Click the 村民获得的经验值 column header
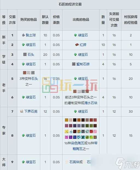Viewport: 140px width, 170px height. click(131, 20)
